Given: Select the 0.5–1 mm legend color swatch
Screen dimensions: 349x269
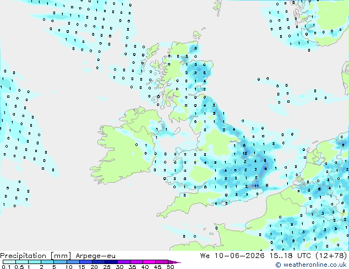Looking at the screenshot, I should pyautogui.click(x=22, y=262).
